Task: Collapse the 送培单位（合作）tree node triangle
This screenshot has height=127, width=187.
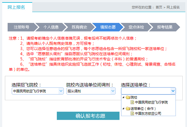Action: pos(124,109)
